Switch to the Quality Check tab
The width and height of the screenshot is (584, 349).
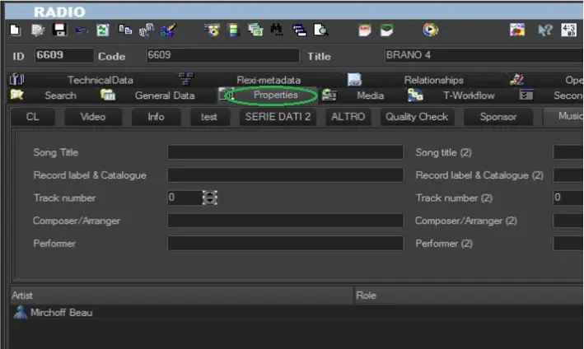coord(417,117)
